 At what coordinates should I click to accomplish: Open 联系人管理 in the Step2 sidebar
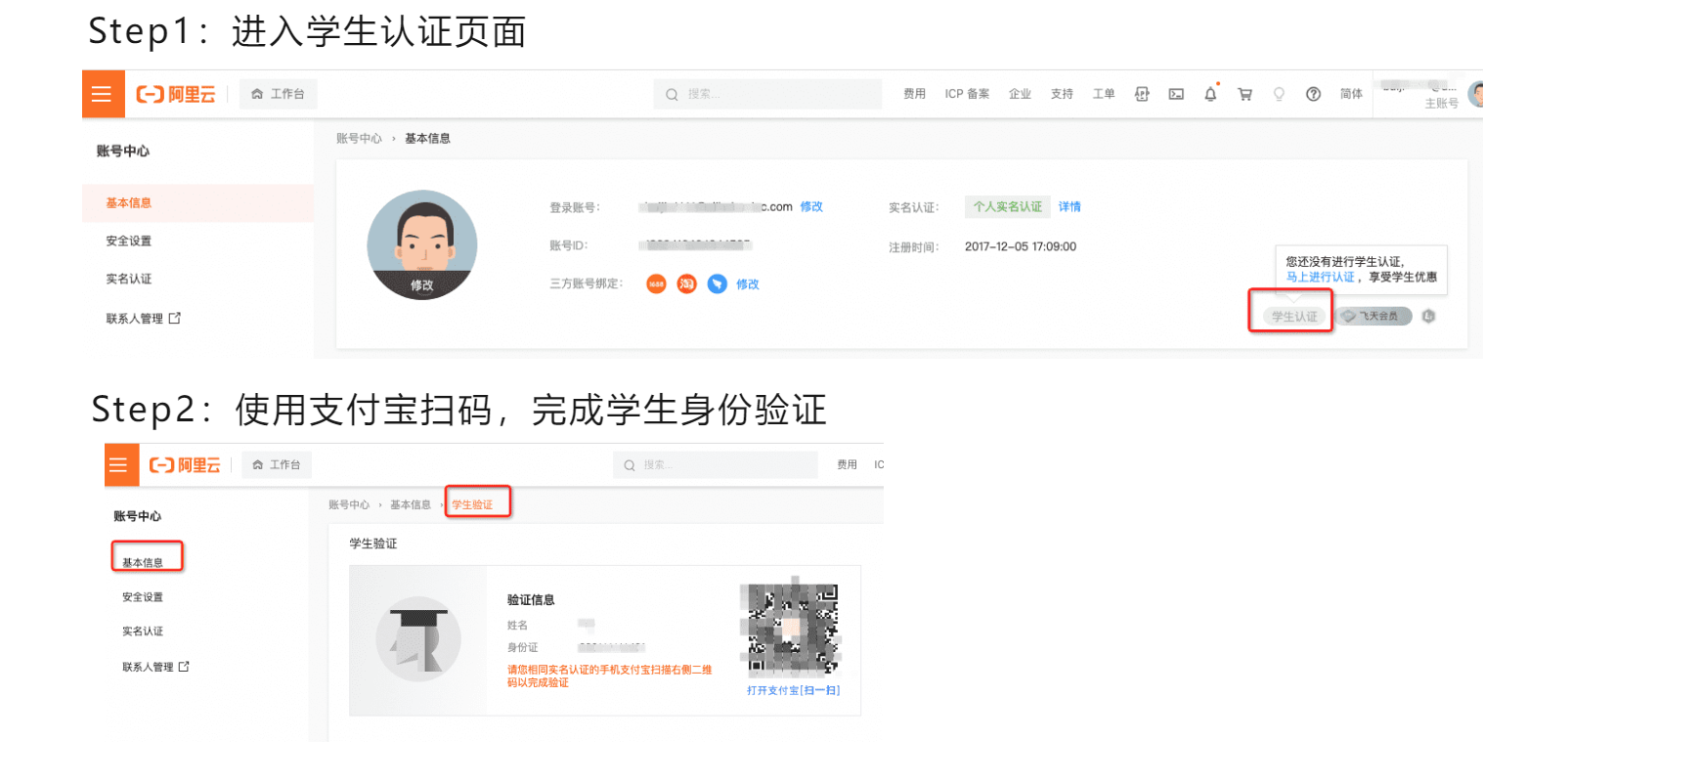[x=155, y=668]
